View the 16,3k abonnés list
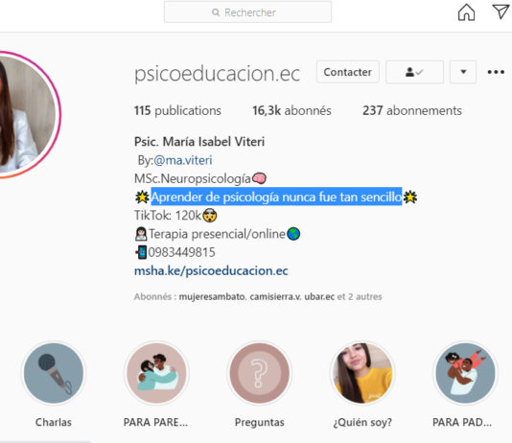The image size is (512, 443). pos(291,110)
